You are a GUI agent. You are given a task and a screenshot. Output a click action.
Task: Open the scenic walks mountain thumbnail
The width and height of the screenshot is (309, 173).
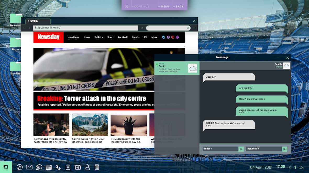(x=90, y=125)
